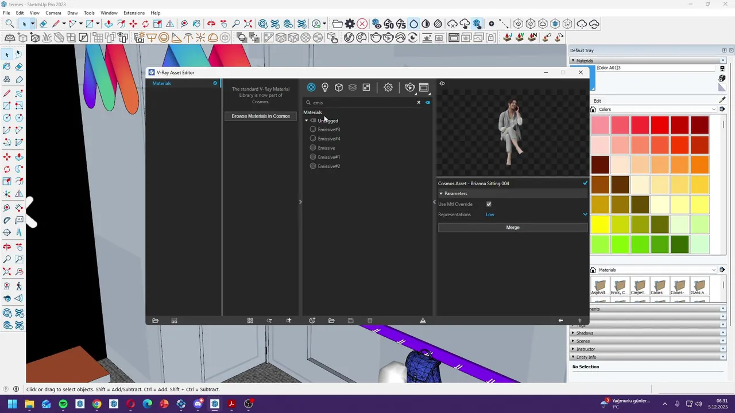Open the Lights category bulb icon
The width and height of the screenshot is (735, 413).
click(x=325, y=87)
